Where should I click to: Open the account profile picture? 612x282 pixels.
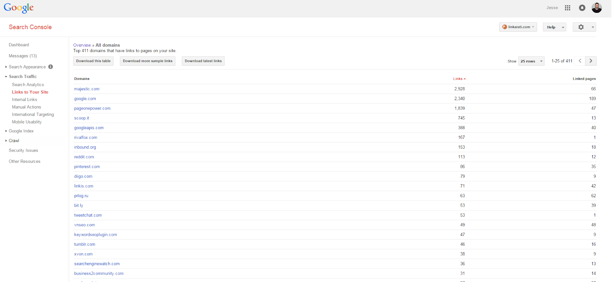[x=597, y=8]
